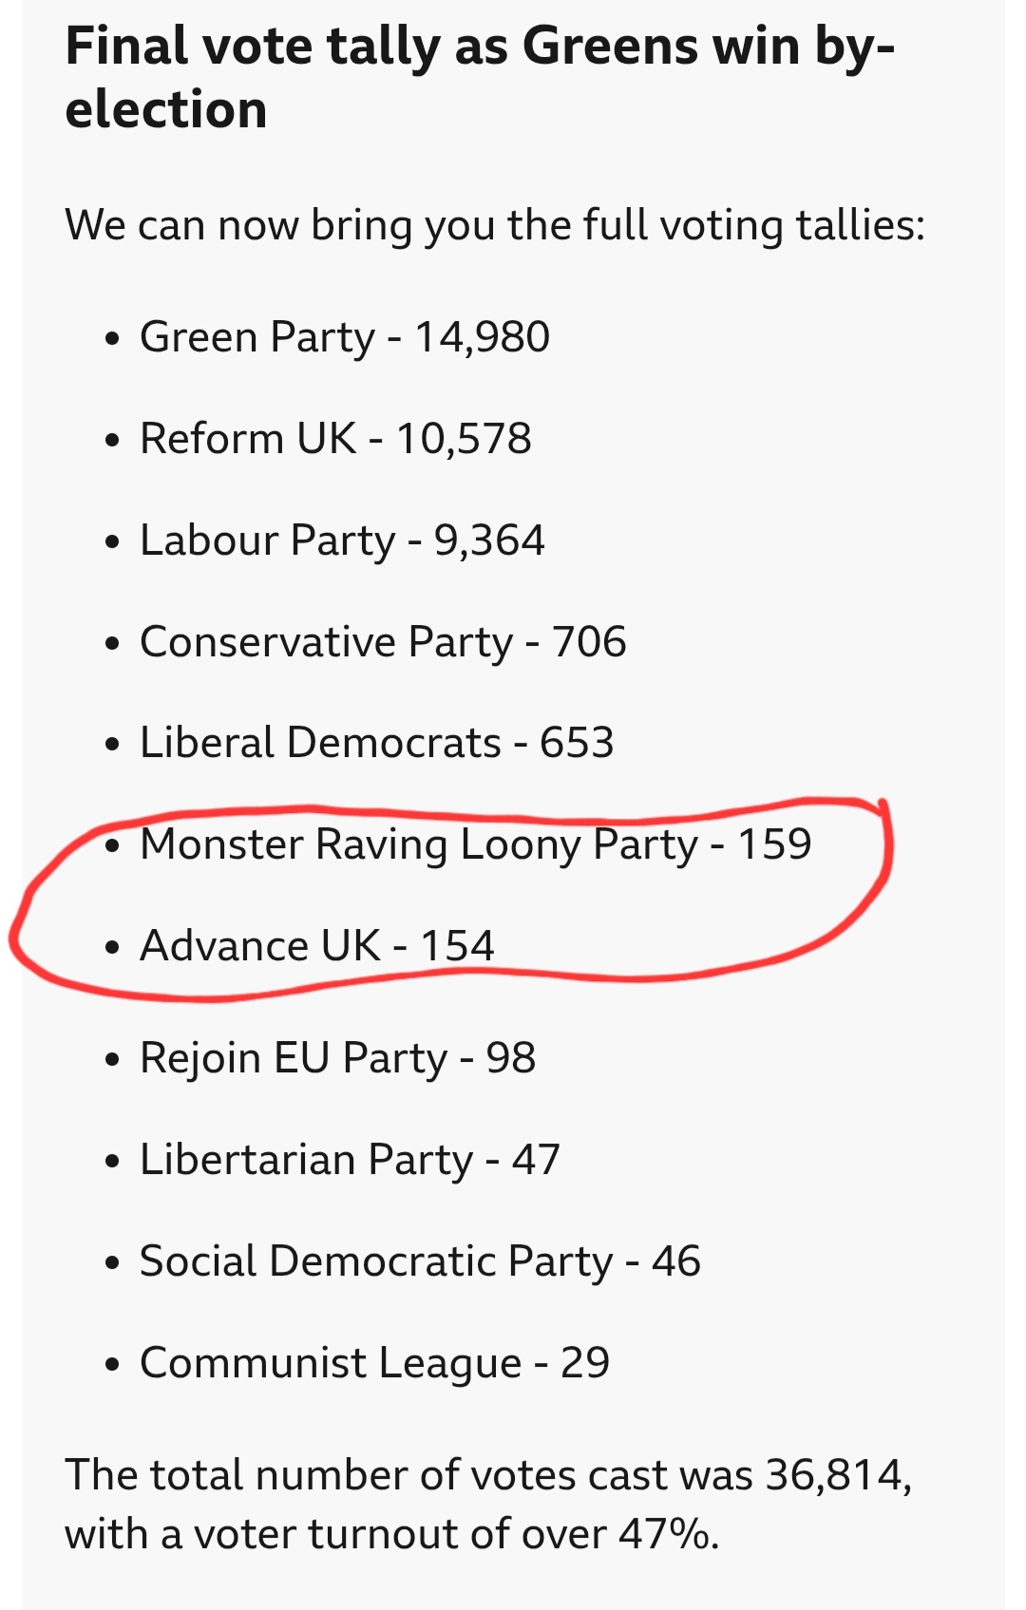The image size is (1026, 1610).
Task: Click the bullet point beside Communist League
Action: [113, 1366]
